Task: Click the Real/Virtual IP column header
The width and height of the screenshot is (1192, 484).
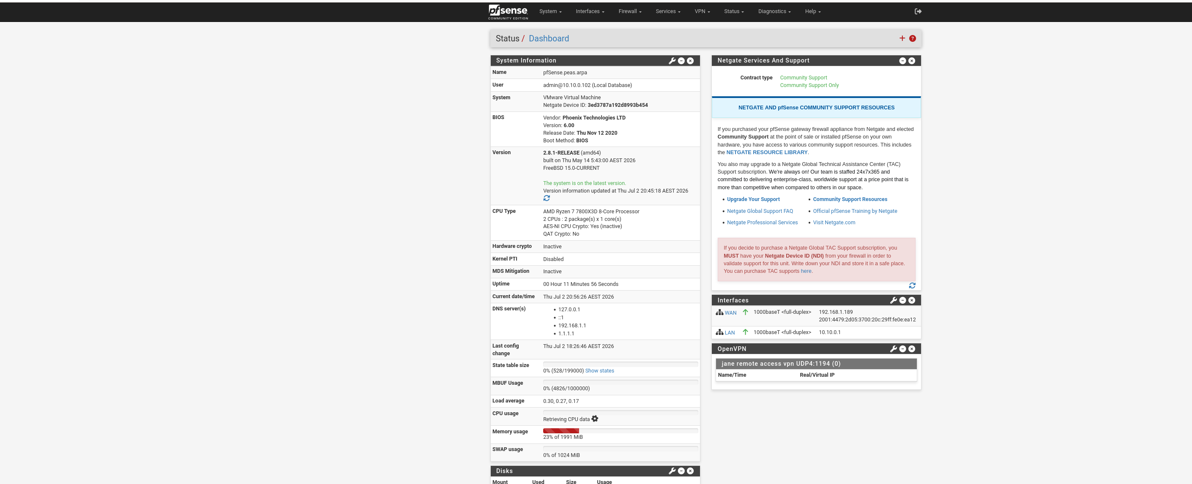Action: (x=817, y=375)
